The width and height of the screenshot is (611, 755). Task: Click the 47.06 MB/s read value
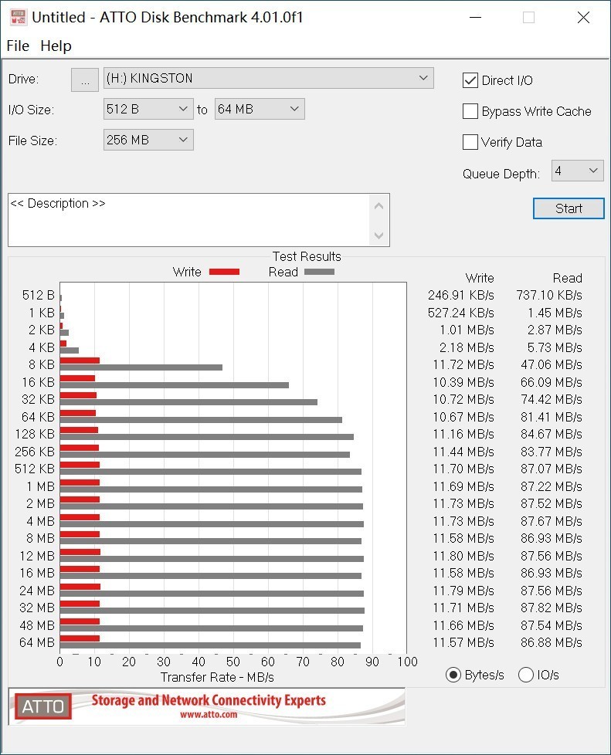(552, 364)
